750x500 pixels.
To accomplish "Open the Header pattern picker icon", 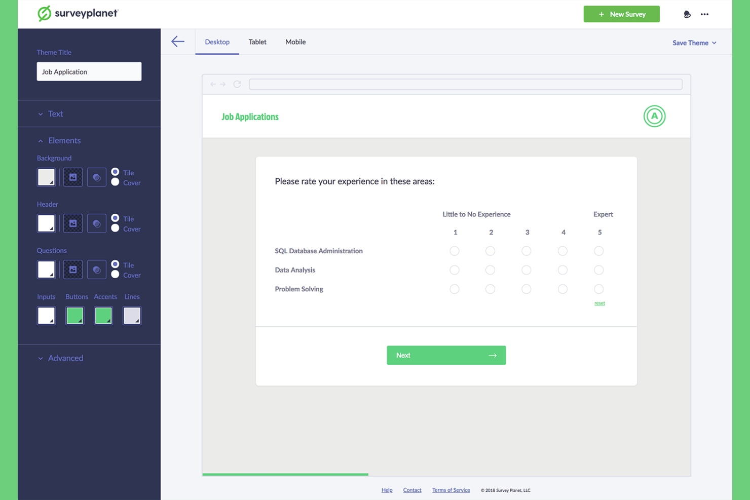I will [x=96, y=223].
